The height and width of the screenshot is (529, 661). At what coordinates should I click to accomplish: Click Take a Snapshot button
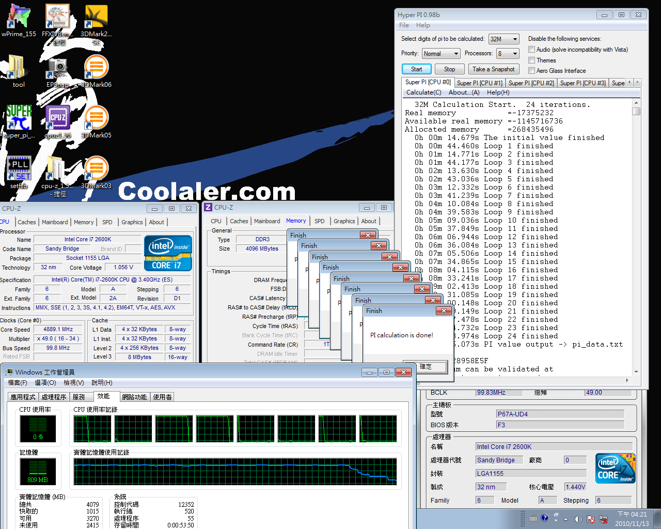493,69
